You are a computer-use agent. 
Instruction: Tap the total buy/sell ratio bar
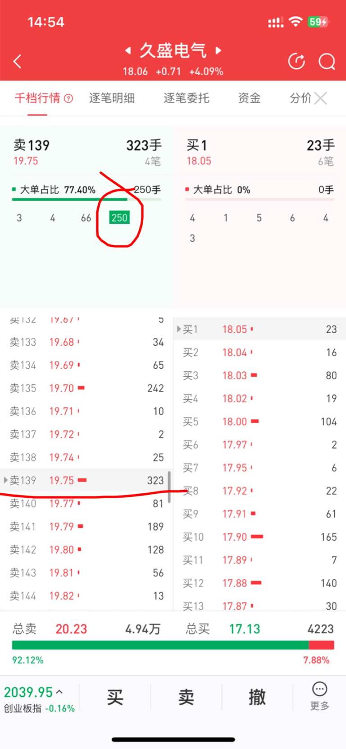[x=173, y=645]
